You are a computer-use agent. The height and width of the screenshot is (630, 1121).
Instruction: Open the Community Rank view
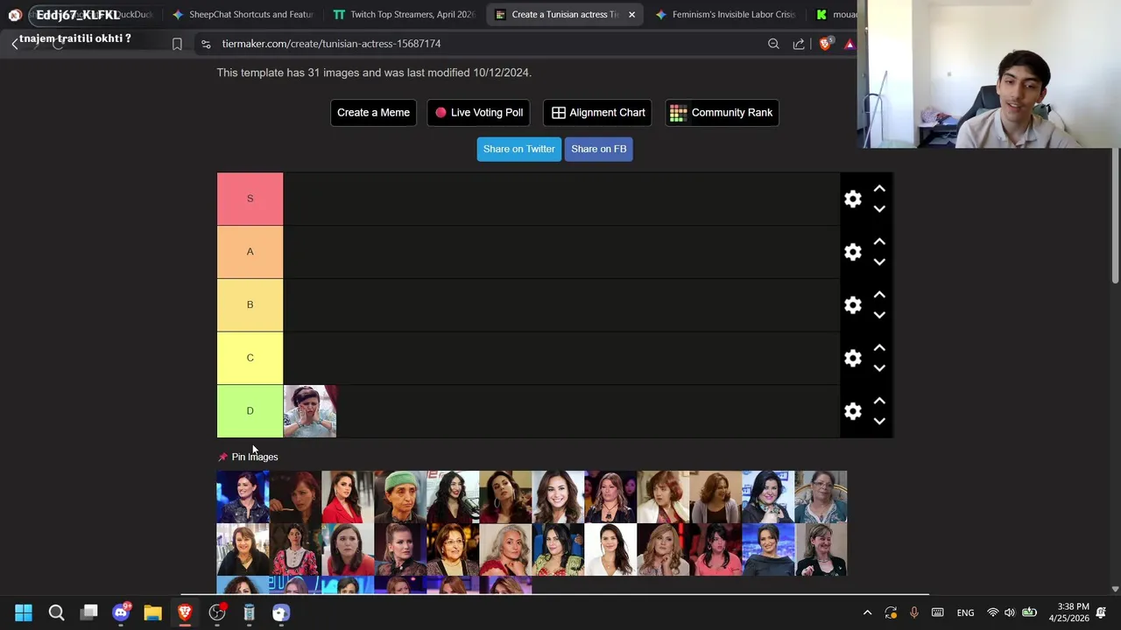[x=722, y=112]
